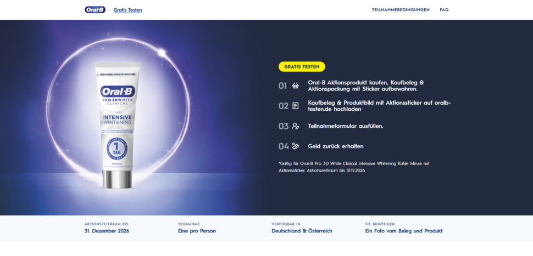Click the label 'SIE BENÖTIGEN'
The image size is (533, 256).
[380, 224]
